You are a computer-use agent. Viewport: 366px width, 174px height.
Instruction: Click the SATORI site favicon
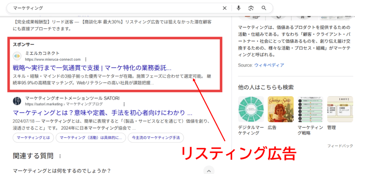click(17, 101)
